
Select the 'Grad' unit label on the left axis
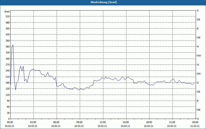[x=7, y=12]
